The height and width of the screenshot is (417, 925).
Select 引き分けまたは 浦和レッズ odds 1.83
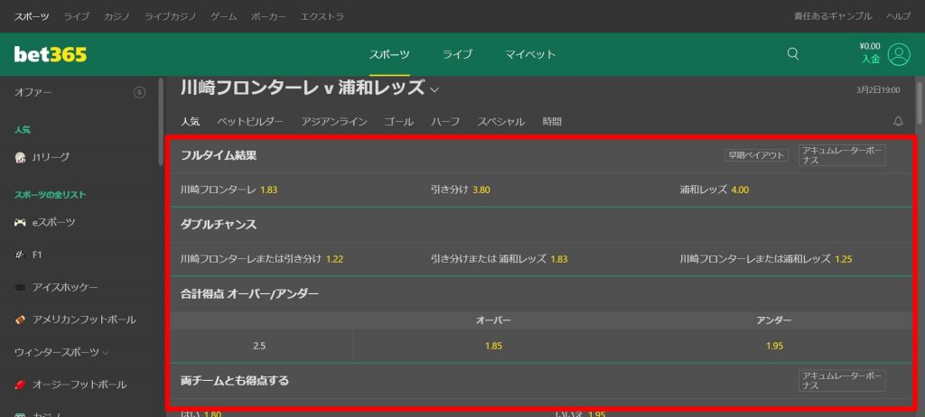tap(499, 259)
